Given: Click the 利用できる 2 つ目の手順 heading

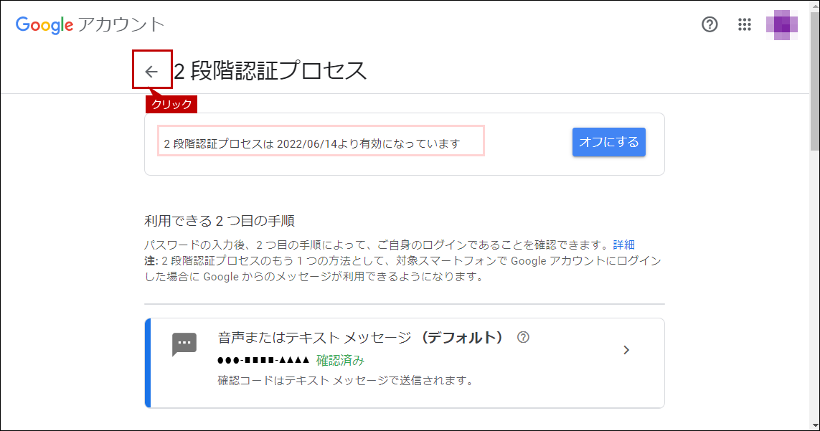Looking at the screenshot, I should 219,221.
